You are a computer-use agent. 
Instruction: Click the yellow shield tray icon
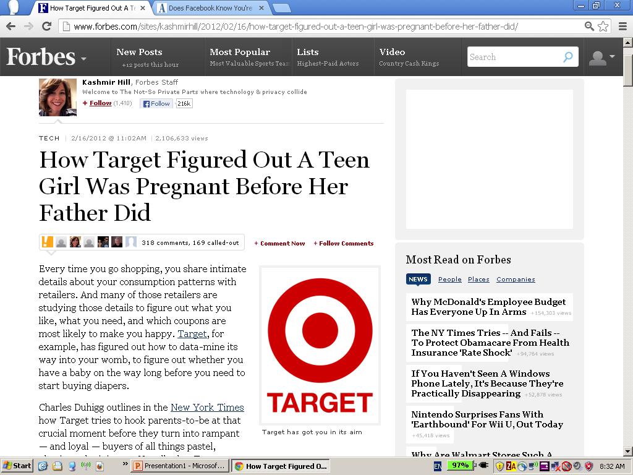point(499,466)
